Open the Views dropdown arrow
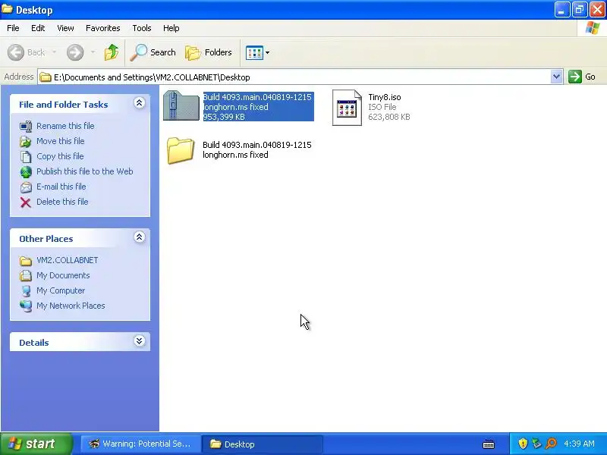 click(268, 52)
